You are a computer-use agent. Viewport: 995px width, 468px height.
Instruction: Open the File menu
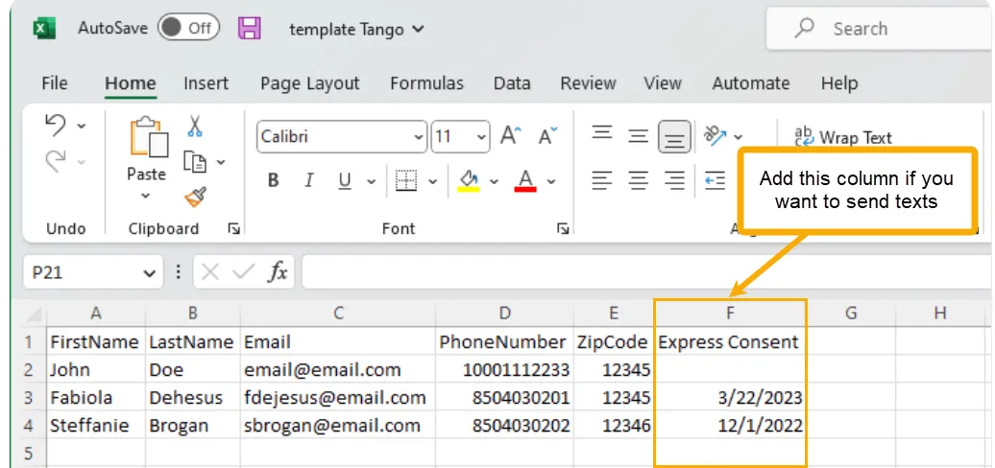click(55, 83)
